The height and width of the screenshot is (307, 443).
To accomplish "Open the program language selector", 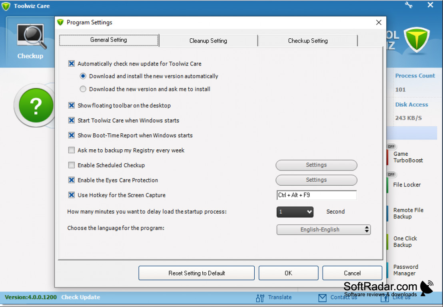I will point(323,230).
